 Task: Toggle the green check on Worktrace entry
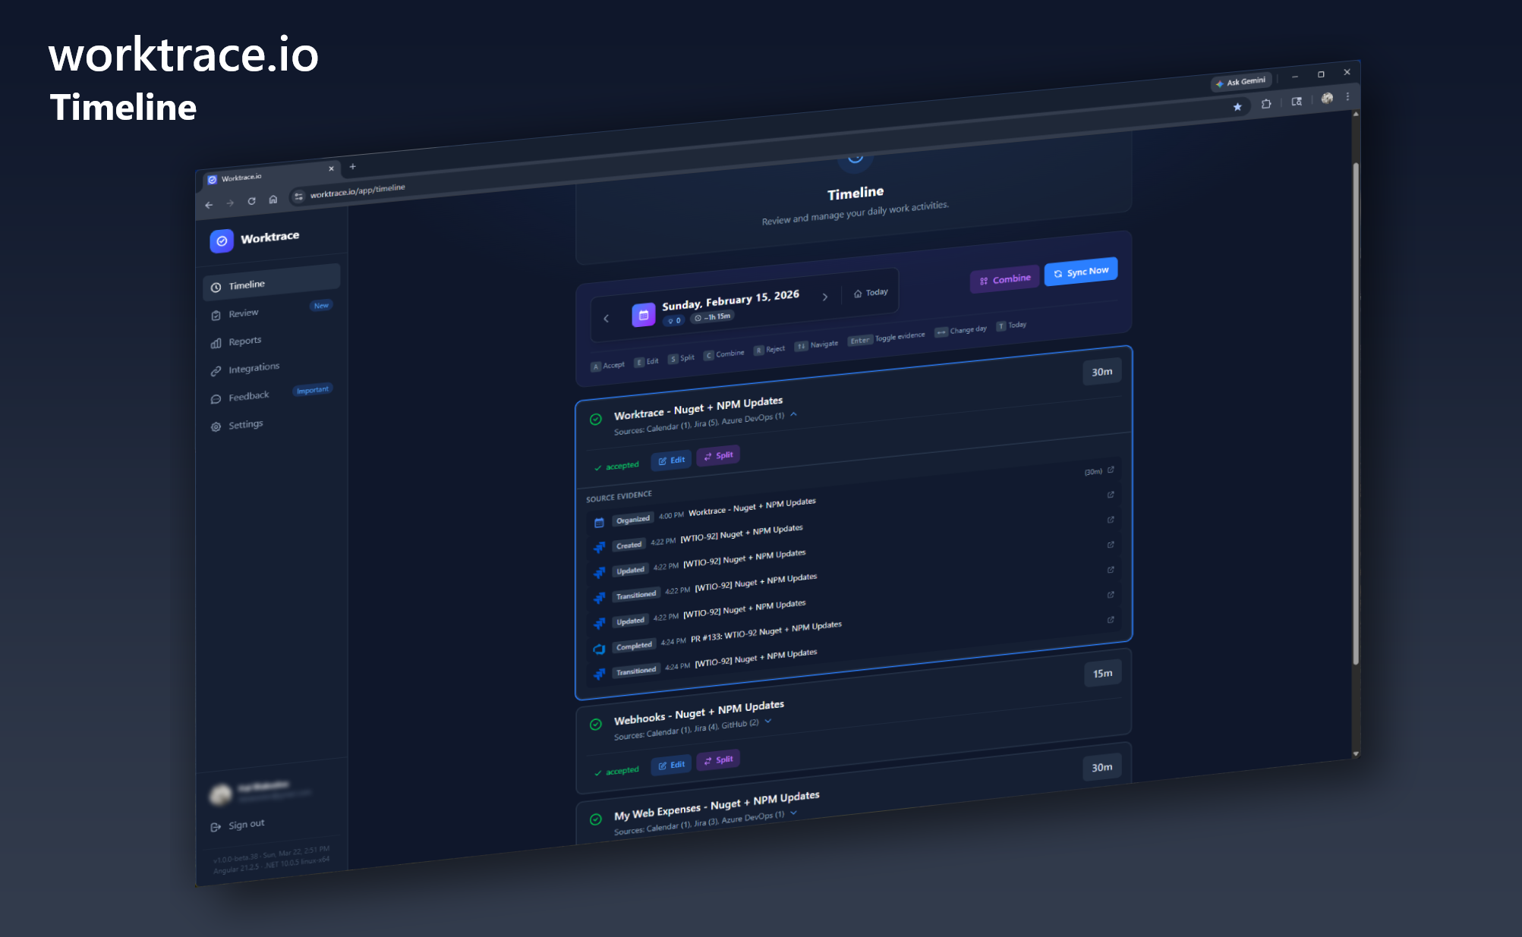tap(596, 419)
